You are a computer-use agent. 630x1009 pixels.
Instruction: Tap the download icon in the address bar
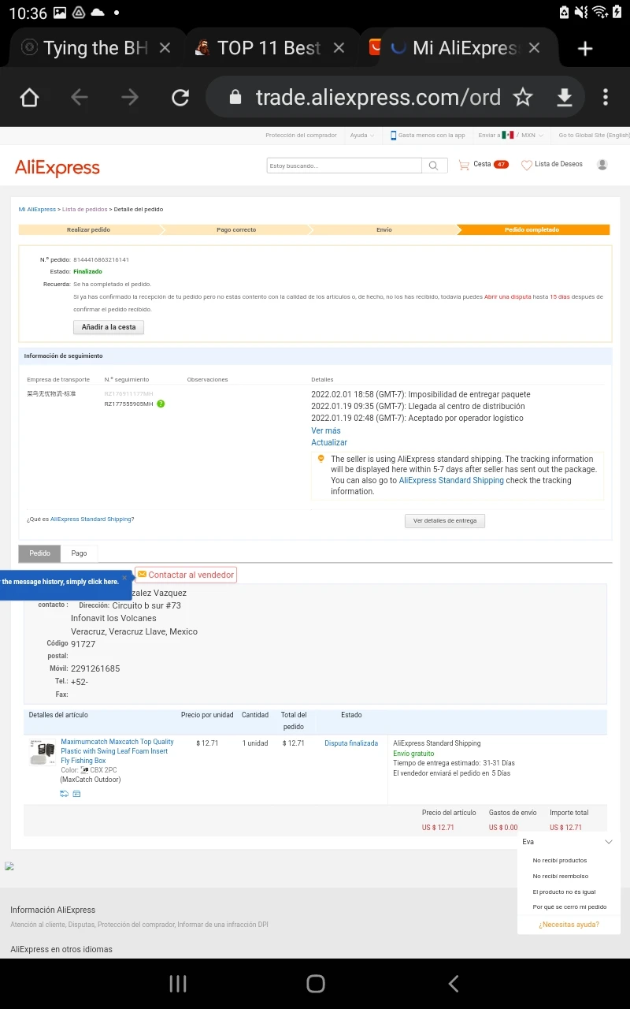pos(564,97)
